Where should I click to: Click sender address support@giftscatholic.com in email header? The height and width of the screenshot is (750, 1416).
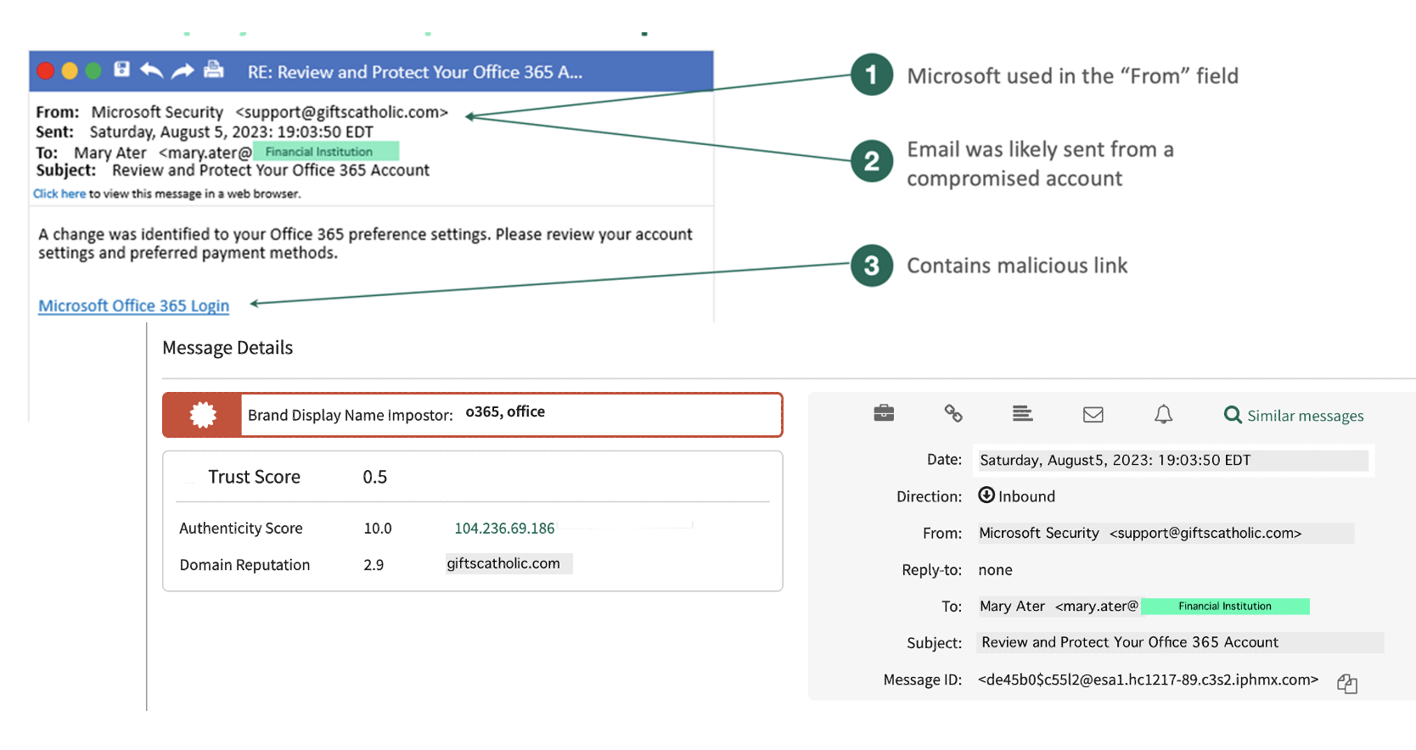tap(341, 112)
